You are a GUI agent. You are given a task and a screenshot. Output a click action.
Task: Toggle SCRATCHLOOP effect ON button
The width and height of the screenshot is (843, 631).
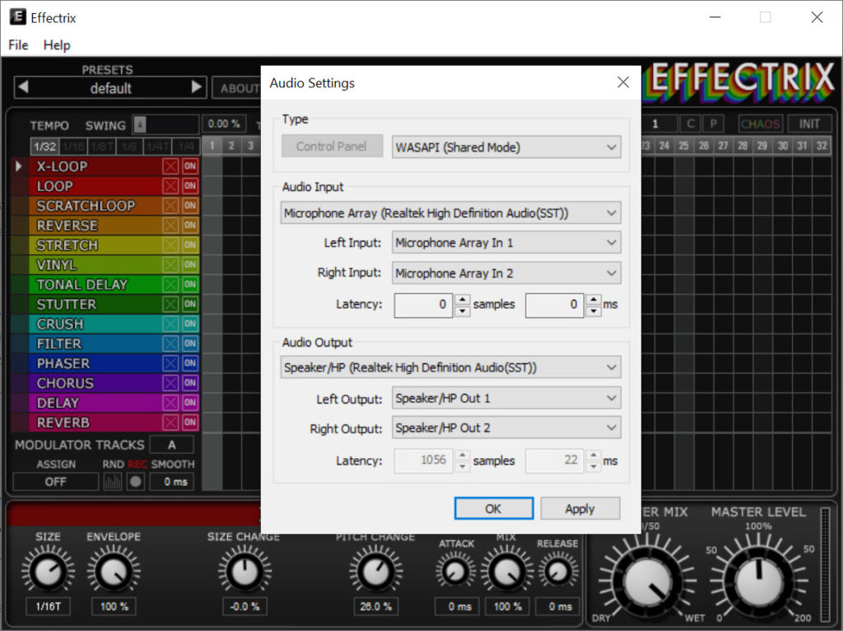coord(190,205)
